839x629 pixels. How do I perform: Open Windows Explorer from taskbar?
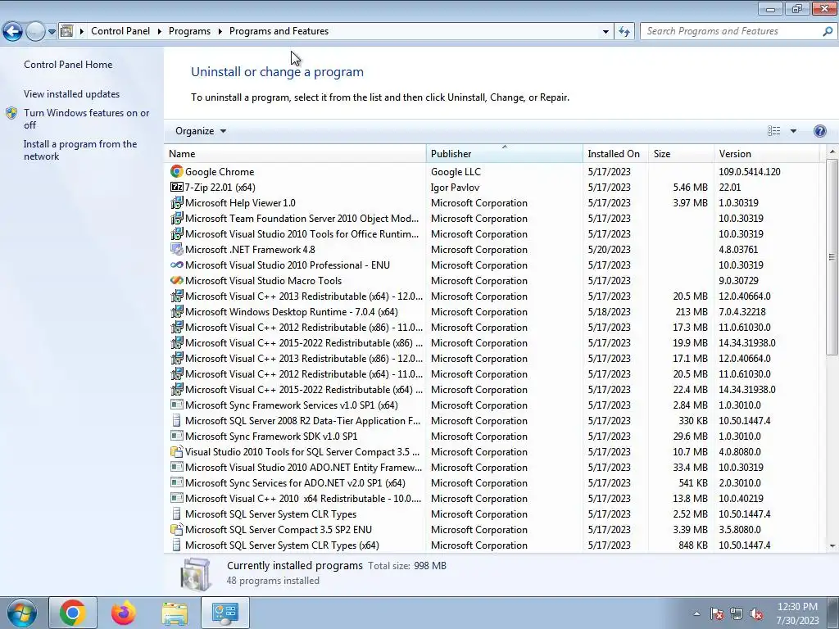click(175, 613)
